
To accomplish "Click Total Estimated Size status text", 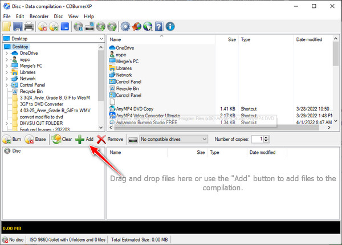I will point(140,240).
